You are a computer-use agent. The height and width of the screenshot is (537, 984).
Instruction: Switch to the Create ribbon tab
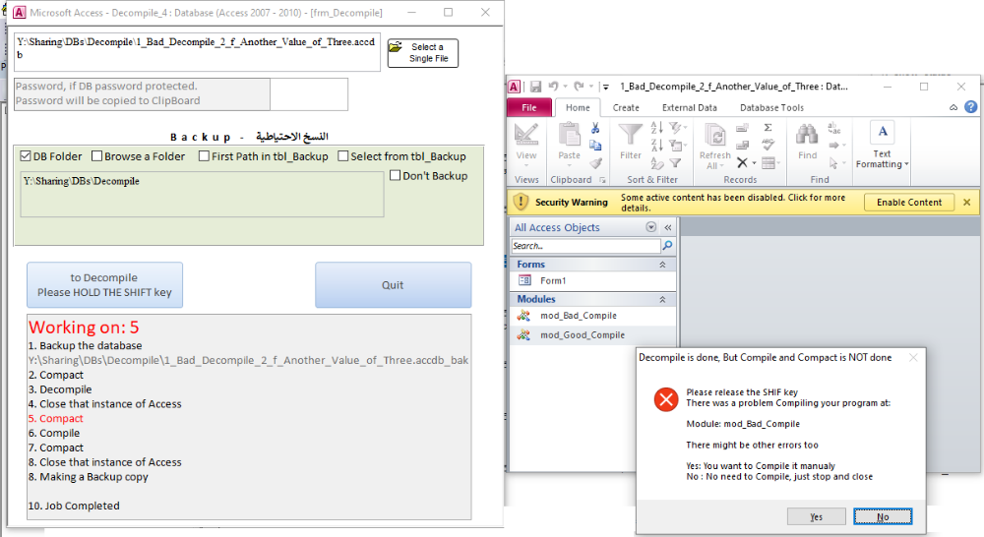tap(626, 108)
